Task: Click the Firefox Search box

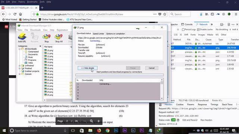Action: click(x=180, y=14)
